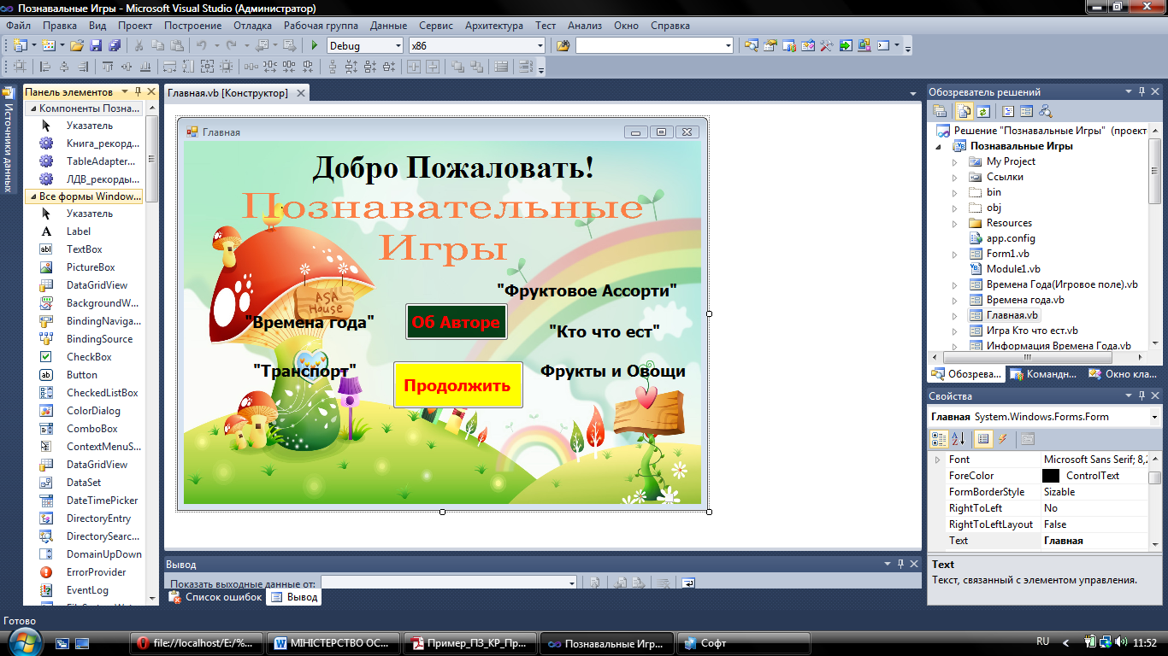Select the 'Времена года' label on the form
This screenshot has width=1168, height=656.
(310, 322)
